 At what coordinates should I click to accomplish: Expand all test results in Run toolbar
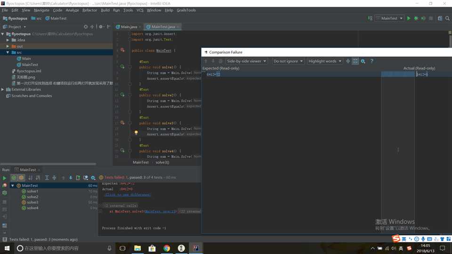(x=47, y=178)
